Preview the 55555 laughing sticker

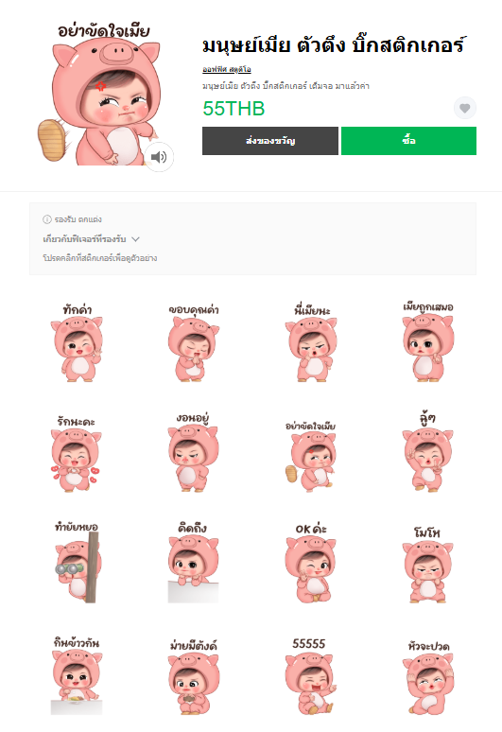point(309,676)
